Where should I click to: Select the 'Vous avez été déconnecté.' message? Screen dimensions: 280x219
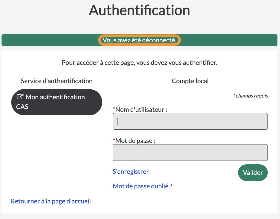(139, 40)
